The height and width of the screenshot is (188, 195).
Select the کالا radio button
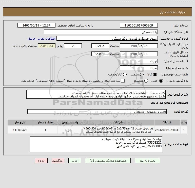coord(155,74)
